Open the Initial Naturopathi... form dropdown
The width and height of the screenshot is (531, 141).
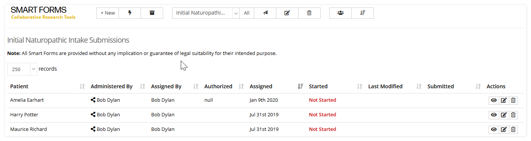205,13
